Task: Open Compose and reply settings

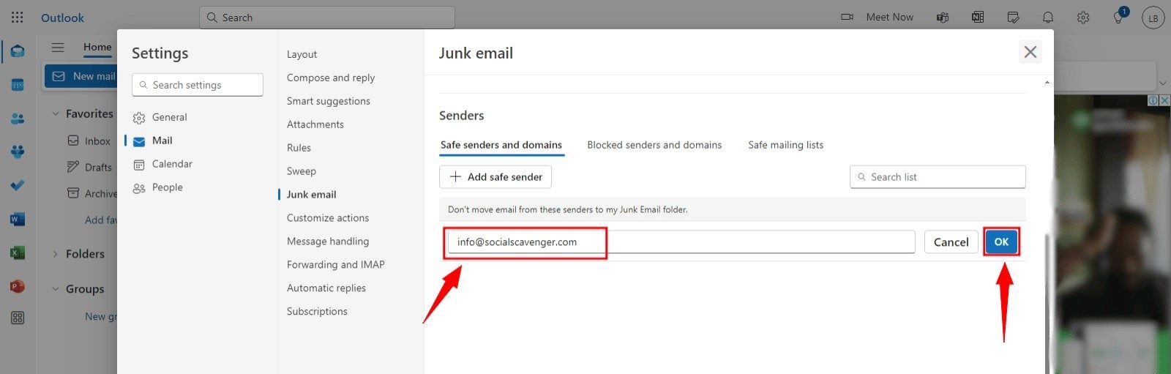Action: coord(331,78)
